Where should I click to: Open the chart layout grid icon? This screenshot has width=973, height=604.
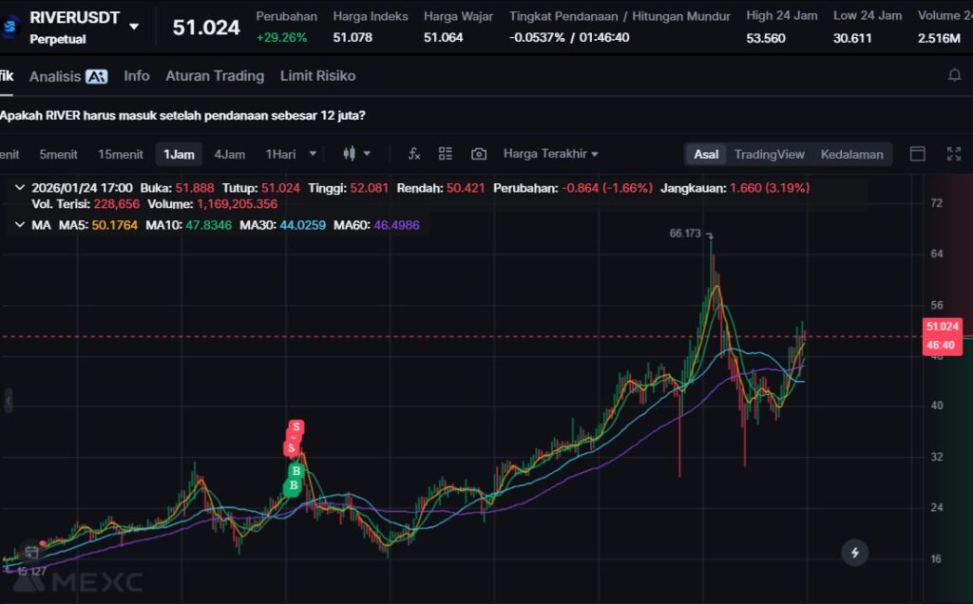(446, 154)
